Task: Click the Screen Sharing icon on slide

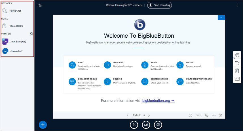Action: (x=145, y=81)
